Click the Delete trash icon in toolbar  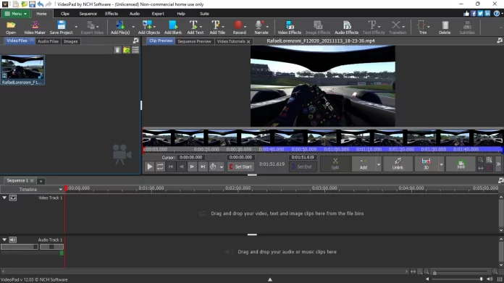(445, 28)
